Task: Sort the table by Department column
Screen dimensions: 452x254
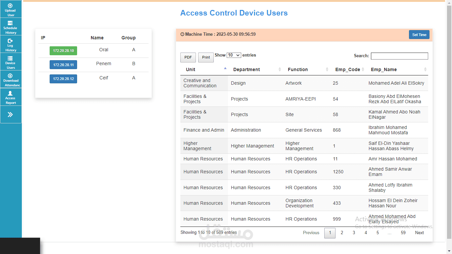Action: (x=246, y=69)
